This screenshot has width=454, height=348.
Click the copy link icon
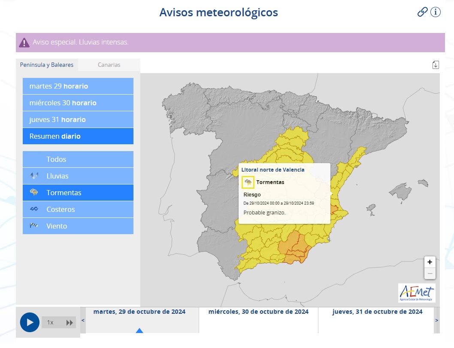pos(422,12)
